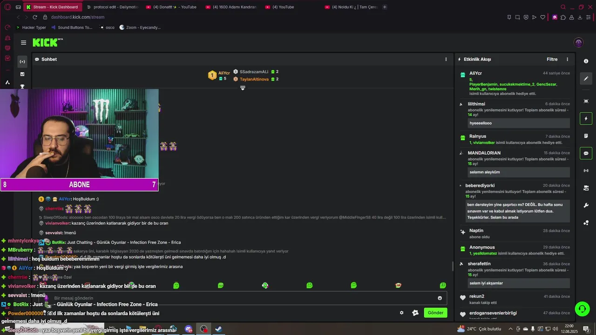The width and height of the screenshot is (596, 335).
Task: Switch to Stream - Kick Dashboard tab
Action: [x=53, y=7]
